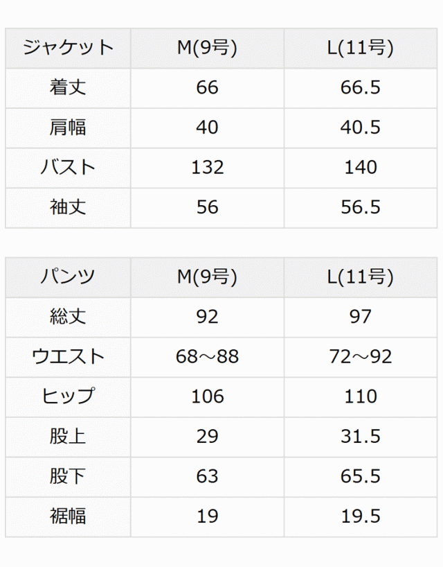Click the 袖丈 row label
The image size is (443, 567).
pos(68,207)
